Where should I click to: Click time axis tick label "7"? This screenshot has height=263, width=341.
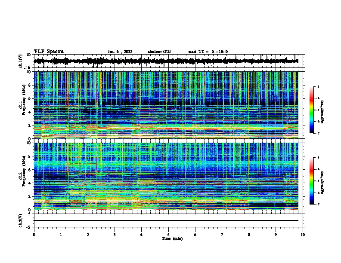[x=222, y=235]
